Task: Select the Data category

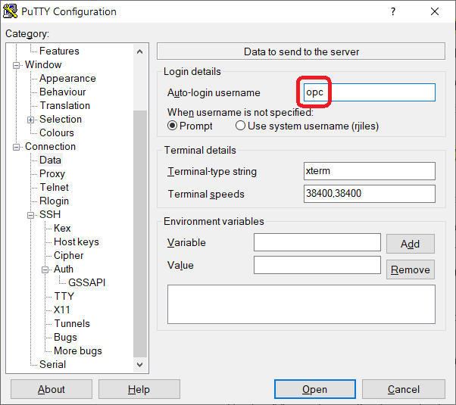Action: coord(50,160)
